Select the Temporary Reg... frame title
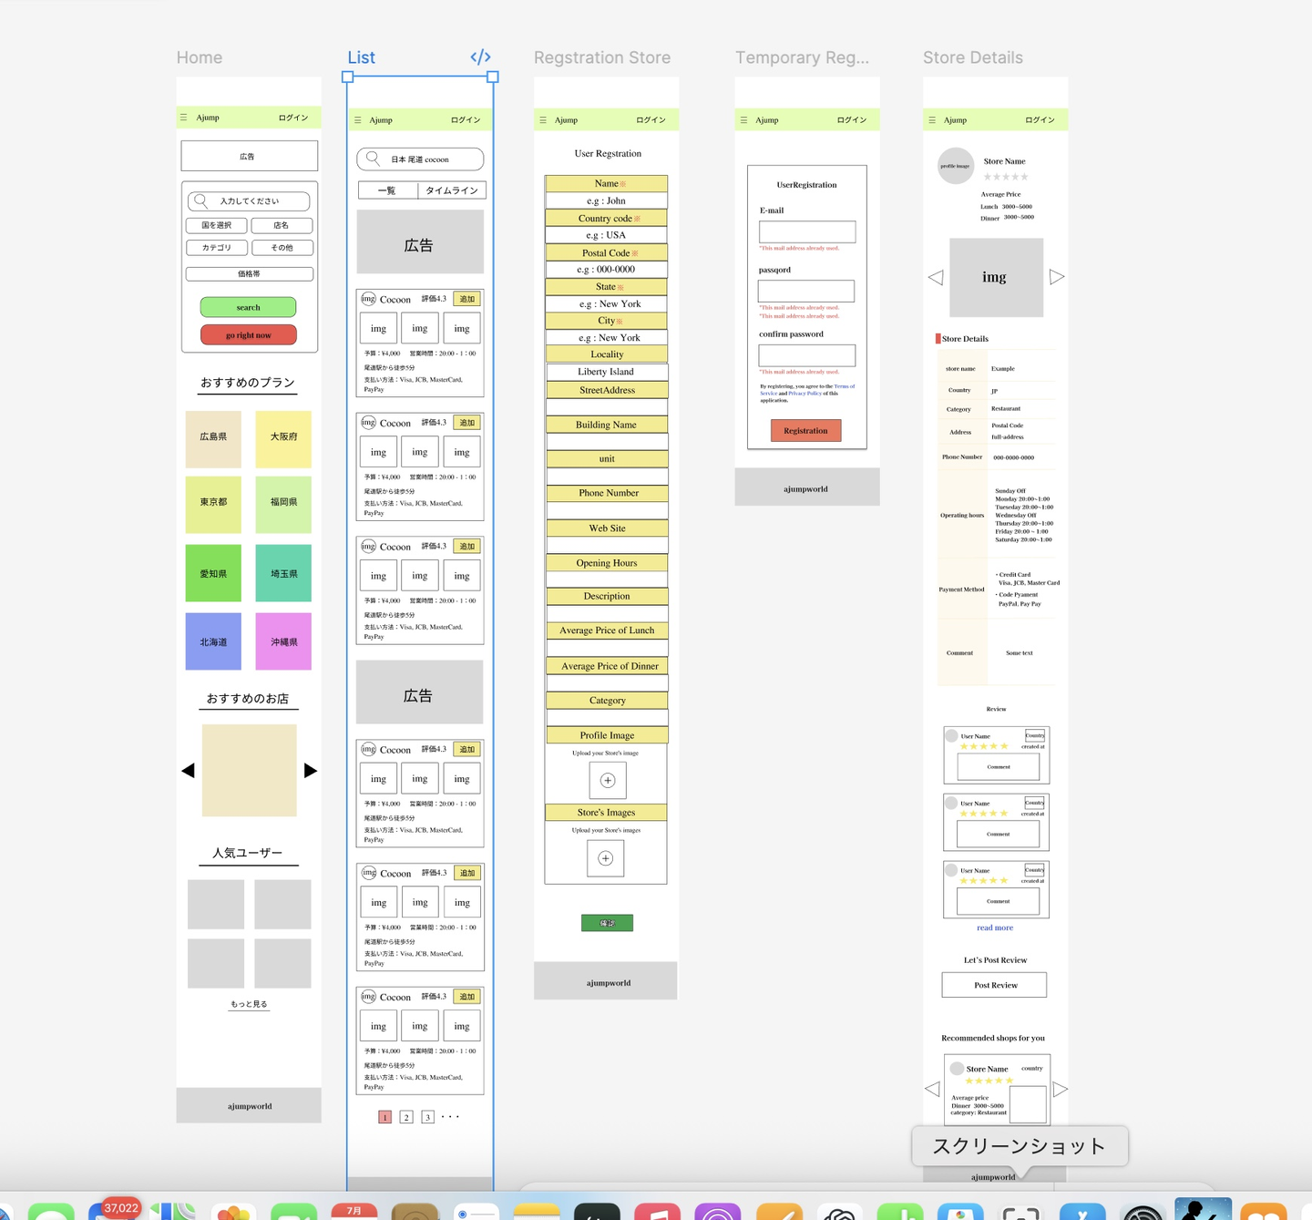Image resolution: width=1312 pixels, height=1220 pixels. [803, 57]
